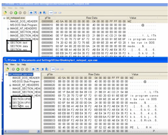Image resolution: width=168 pixels, height=135 pixels.
Task: Click the open file folder icon in ori_notepad_upx window
Action: [x=7, y=69]
